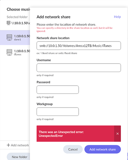This screenshot has height=160, width=128.
Task: Click the Network share location field
Action: coord(79,46)
